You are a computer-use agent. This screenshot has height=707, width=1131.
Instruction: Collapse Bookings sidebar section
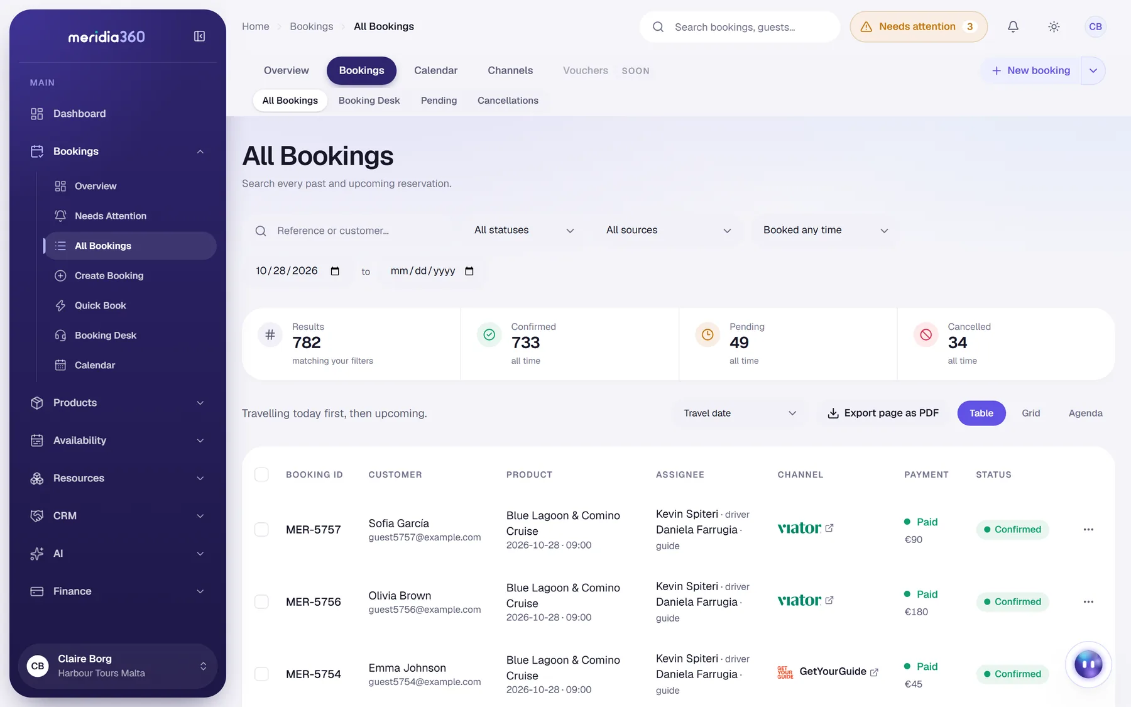(x=117, y=151)
